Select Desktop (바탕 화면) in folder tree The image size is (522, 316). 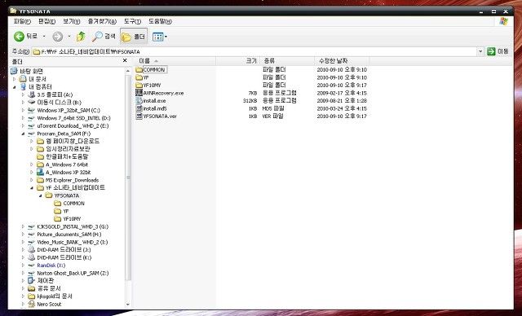pos(31,71)
